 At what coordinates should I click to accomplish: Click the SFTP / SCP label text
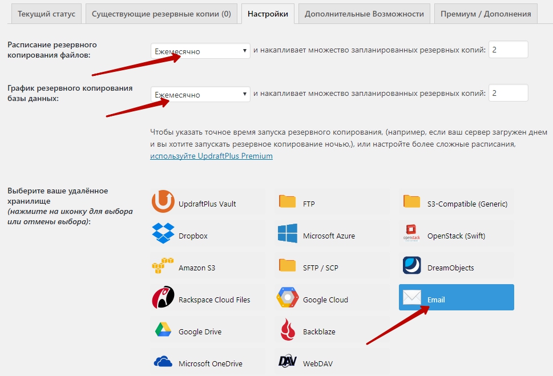pos(320,268)
